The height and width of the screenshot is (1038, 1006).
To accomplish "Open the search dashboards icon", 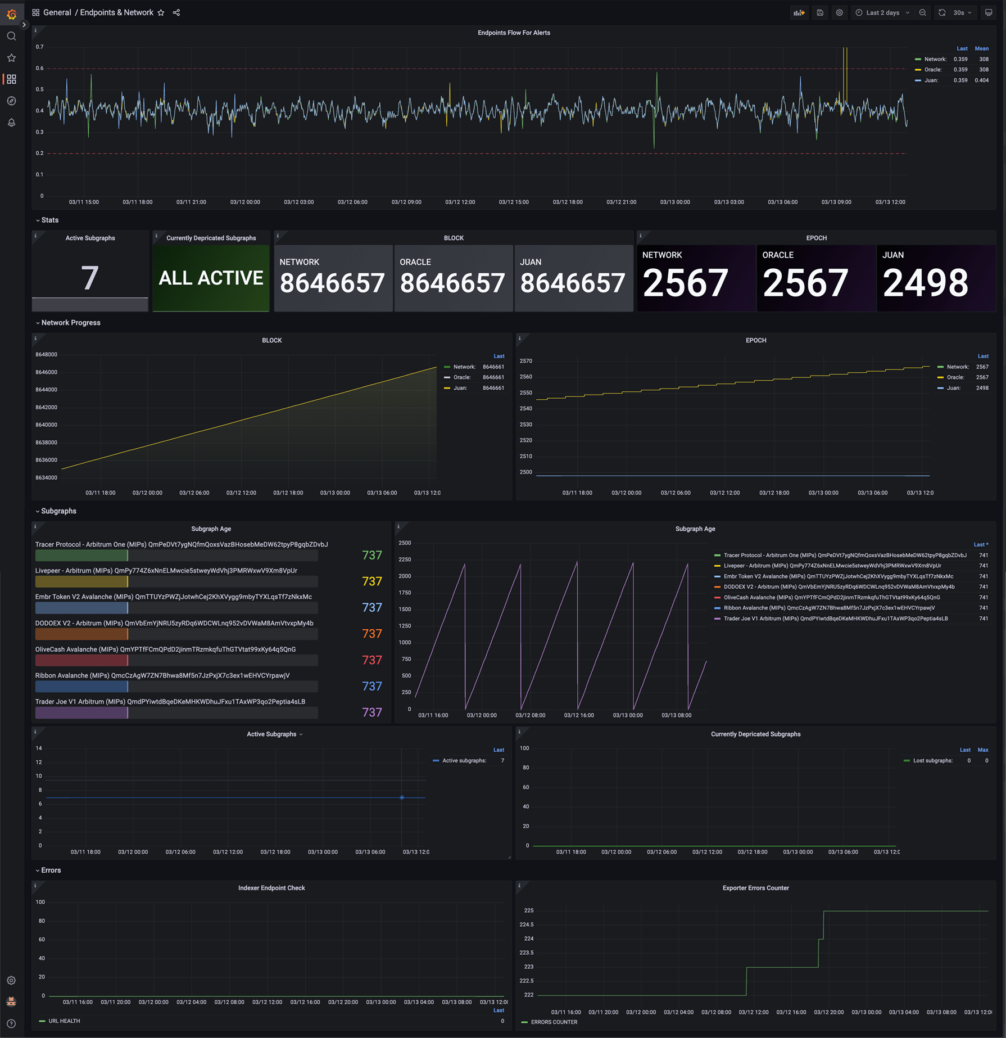I will [11, 36].
